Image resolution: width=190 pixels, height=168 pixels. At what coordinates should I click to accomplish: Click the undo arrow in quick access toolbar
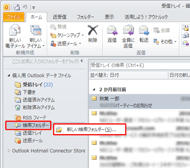25,7
